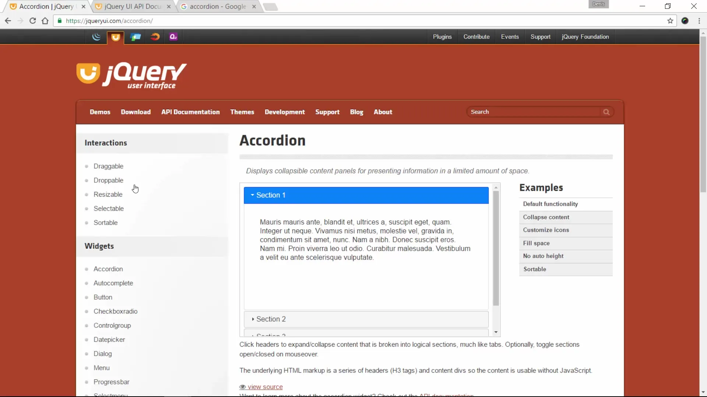Open API Documentation in the nav bar
The width and height of the screenshot is (707, 397).
190,112
